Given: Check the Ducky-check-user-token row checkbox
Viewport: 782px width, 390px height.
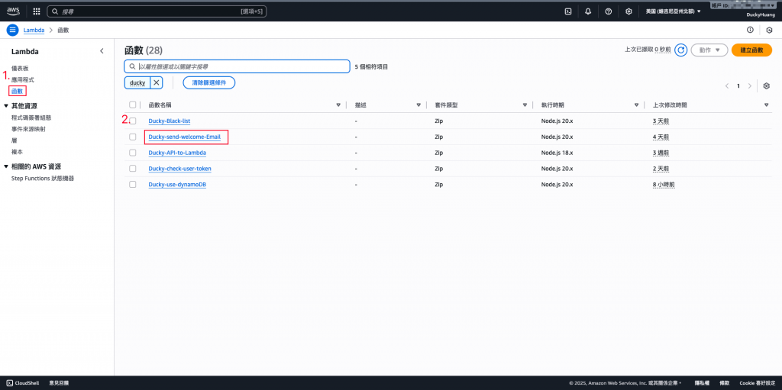Looking at the screenshot, I should tap(133, 169).
